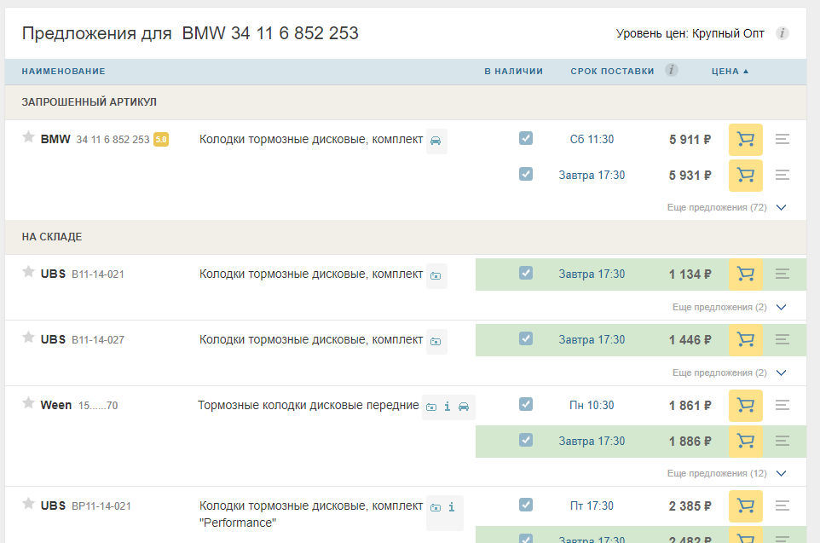Open article BP11-14-021 link
The height and width of the screenshot is (543, 820).
(x=101, y=506)
